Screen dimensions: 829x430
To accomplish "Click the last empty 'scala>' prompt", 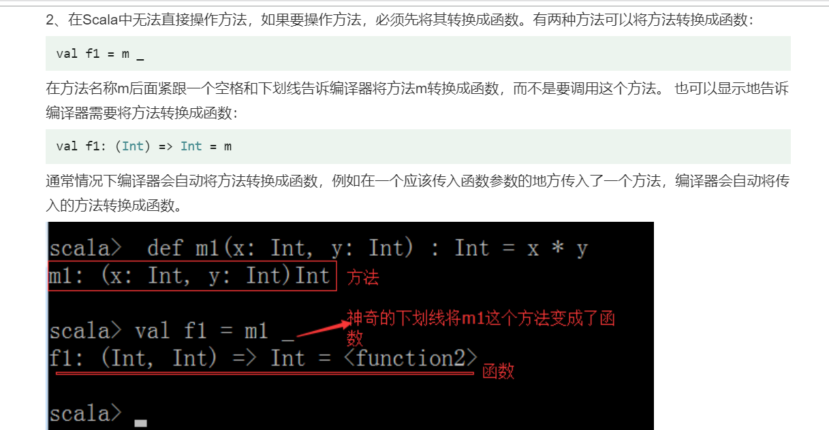I will (x=86, y=414).
